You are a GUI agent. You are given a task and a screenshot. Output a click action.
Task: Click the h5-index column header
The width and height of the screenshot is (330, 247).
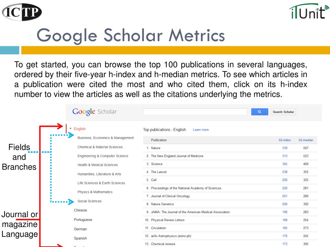click(x=285, y=140)
